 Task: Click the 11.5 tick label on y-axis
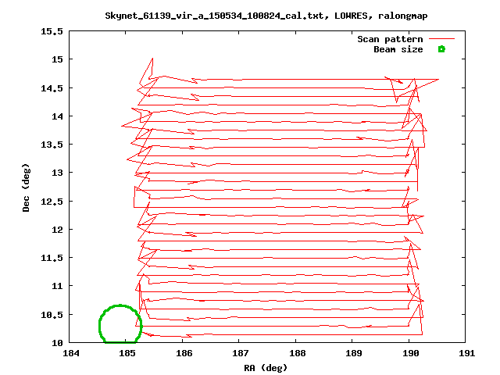point(52,258)
